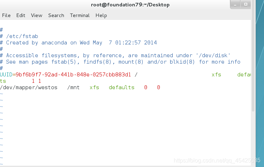
Task: Click 'xfs' on the UUID line
Action: (216, 75)
